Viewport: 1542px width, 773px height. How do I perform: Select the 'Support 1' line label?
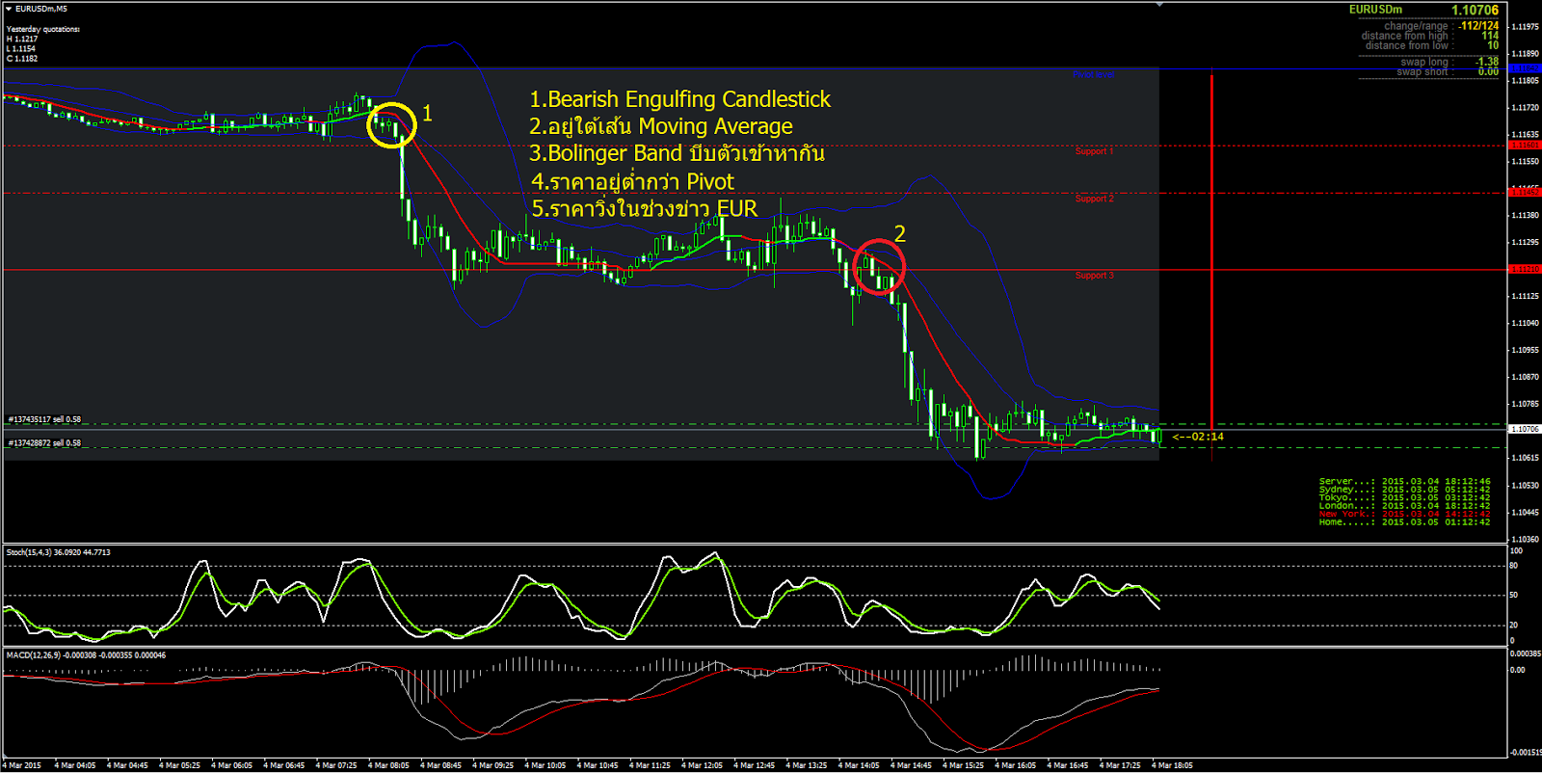pos(1094,151)
